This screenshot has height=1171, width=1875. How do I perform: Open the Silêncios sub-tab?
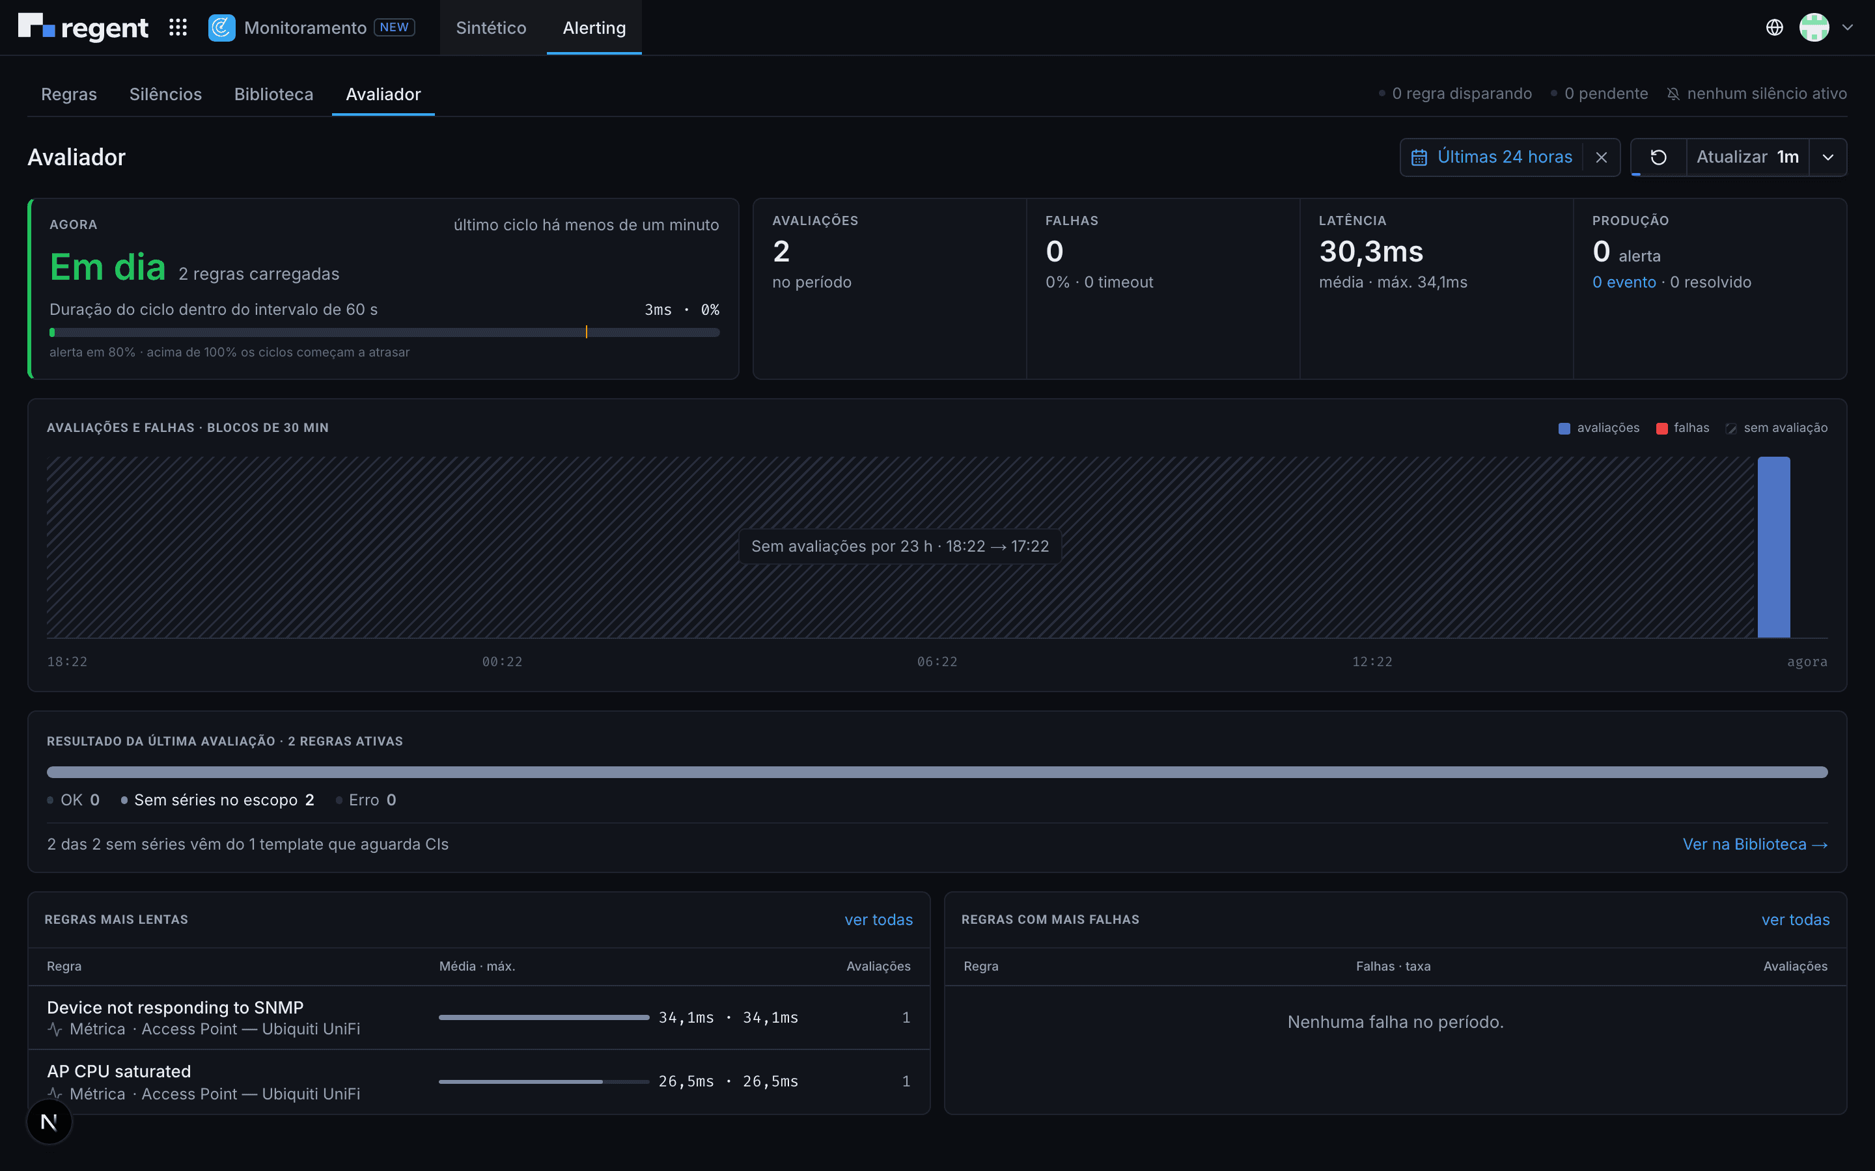tap(166, 94)
